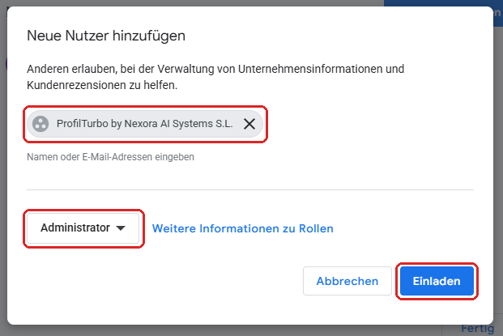Screen dimensions: 503x336
Task: Click the ProfilTurbo group avatar icon
Action: (x=40, y=124)
